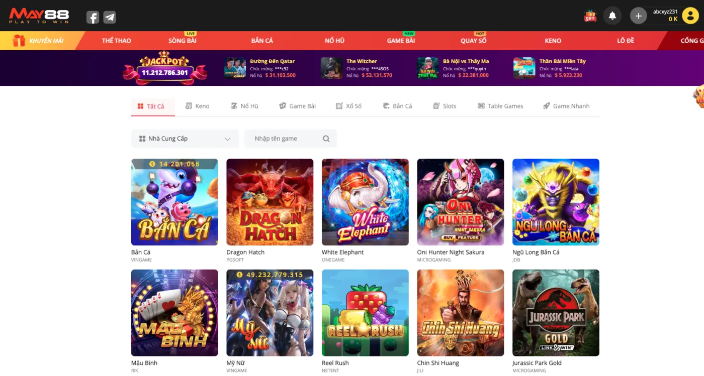704x376 pixels.
Task: Open the Oni Hunter Night Sakura tile
Action: tap(461, 202)
